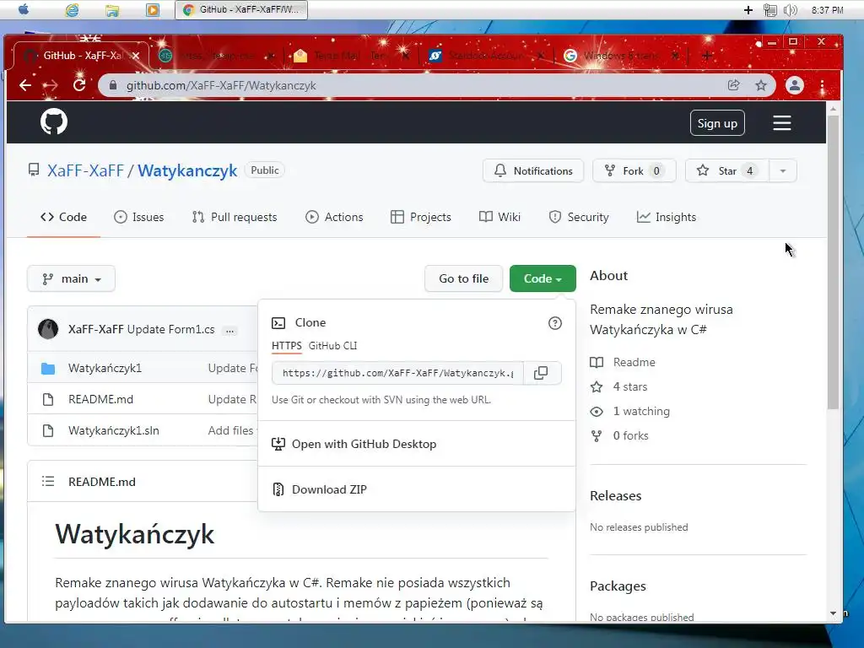Click the network tray icon
The width and height of the screenshot is (864, 648).
click(x=769, y=10)
